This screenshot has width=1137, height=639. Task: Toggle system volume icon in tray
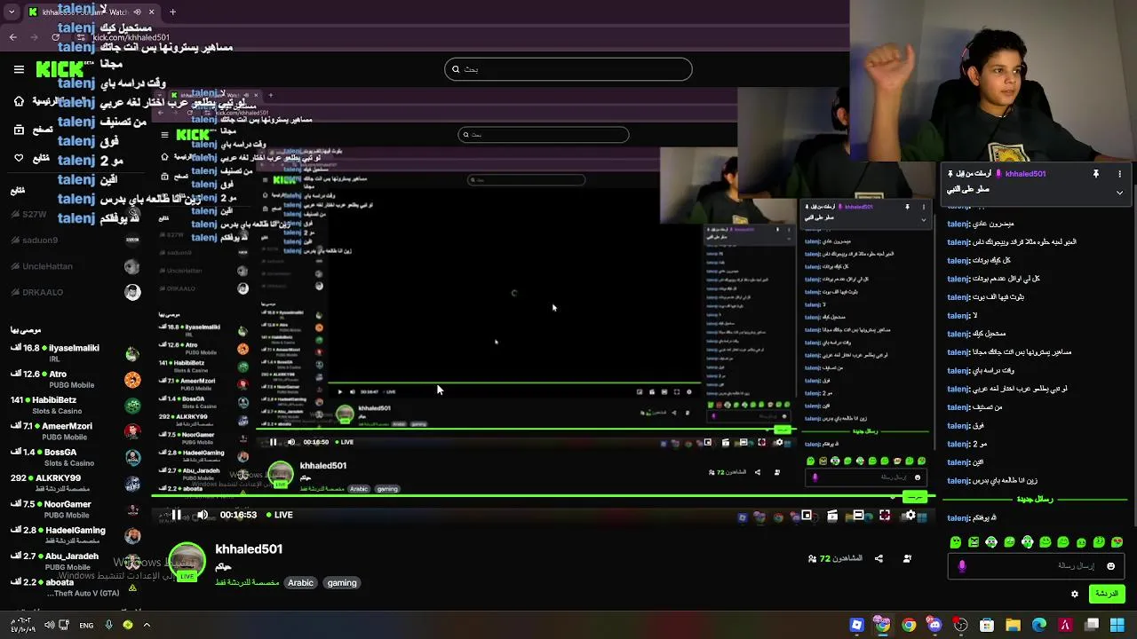click(x=50, y=625)
